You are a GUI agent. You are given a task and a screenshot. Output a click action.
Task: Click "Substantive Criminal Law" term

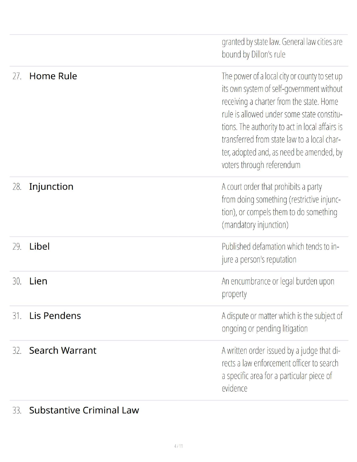84,410
